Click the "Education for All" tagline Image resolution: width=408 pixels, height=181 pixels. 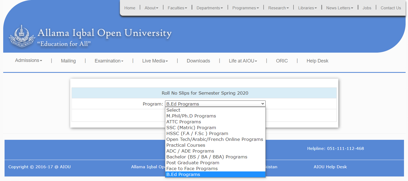tap(64, 44)
